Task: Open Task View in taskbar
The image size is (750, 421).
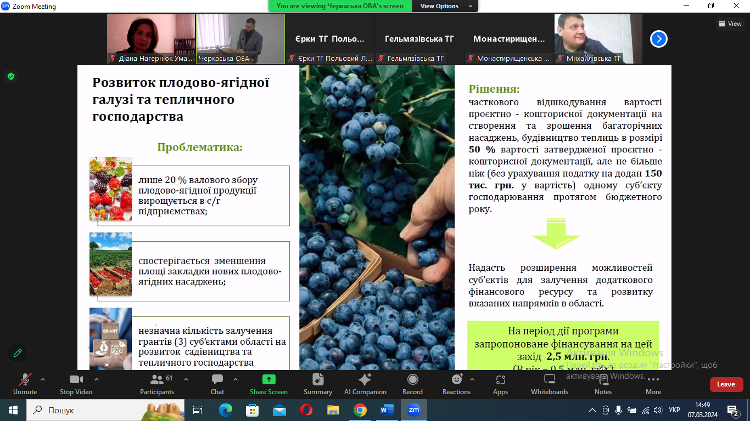Action: click(x=198, y=410)
